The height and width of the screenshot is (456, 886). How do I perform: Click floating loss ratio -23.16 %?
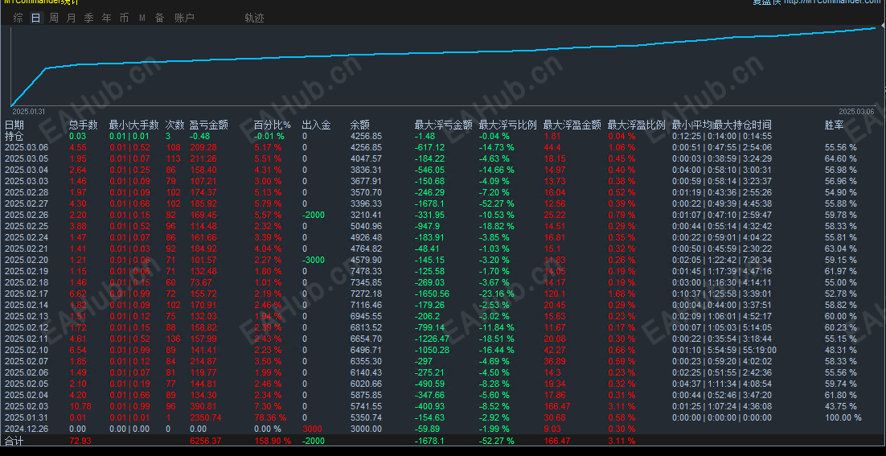pyautogui.click(x=497, y=294)
